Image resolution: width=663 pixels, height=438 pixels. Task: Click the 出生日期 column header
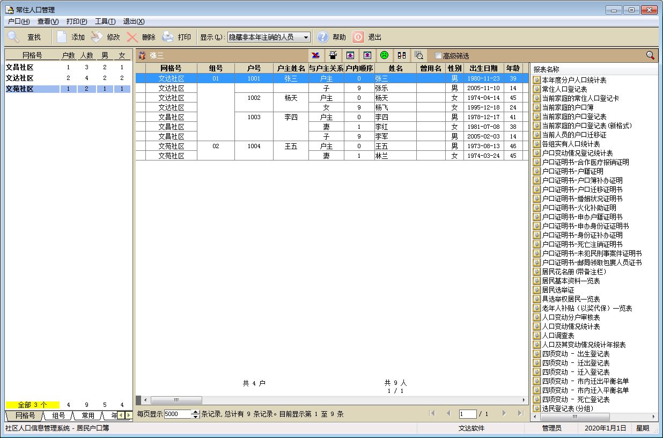click(x=483, y=68)
